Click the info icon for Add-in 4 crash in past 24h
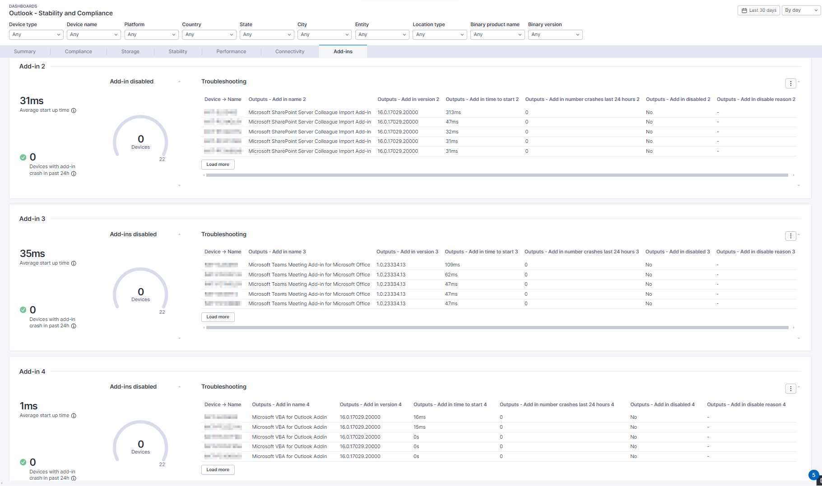Viewport: 822px width, 486px height. (74, 478)
